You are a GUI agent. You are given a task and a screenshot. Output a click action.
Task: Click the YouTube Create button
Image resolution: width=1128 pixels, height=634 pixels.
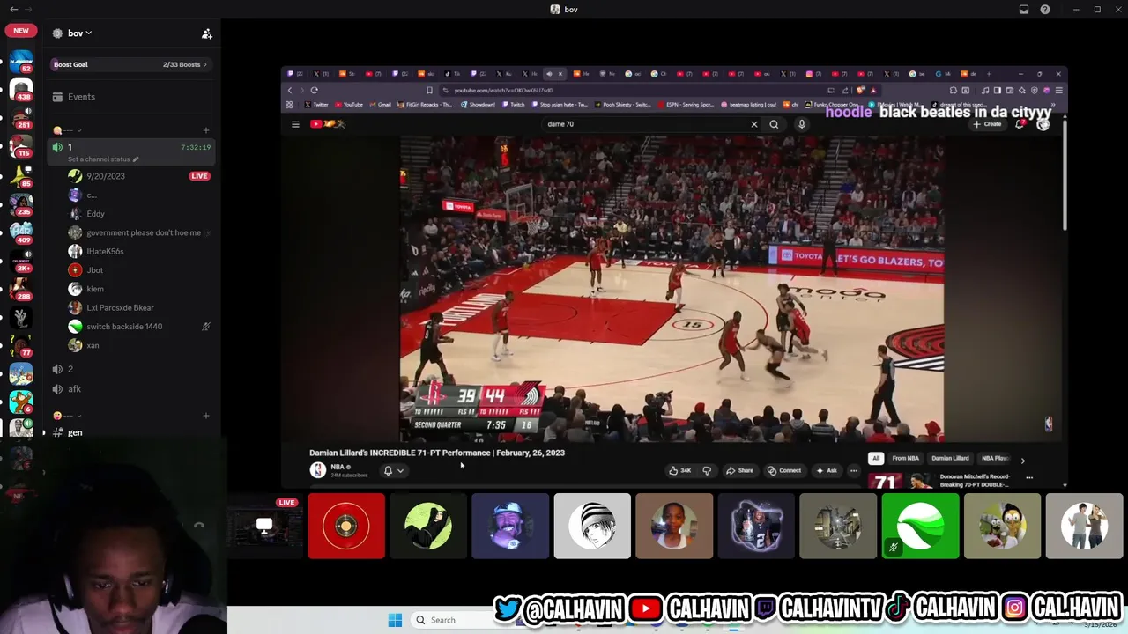pos(987,124)
